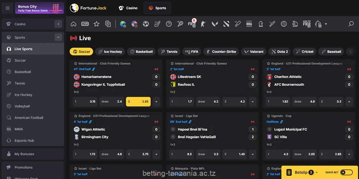Image resolution: width=359 pixels, height=179 pixels.
Task: Expand more markets for Wigan Athletic match
Action: pos(157,154)
